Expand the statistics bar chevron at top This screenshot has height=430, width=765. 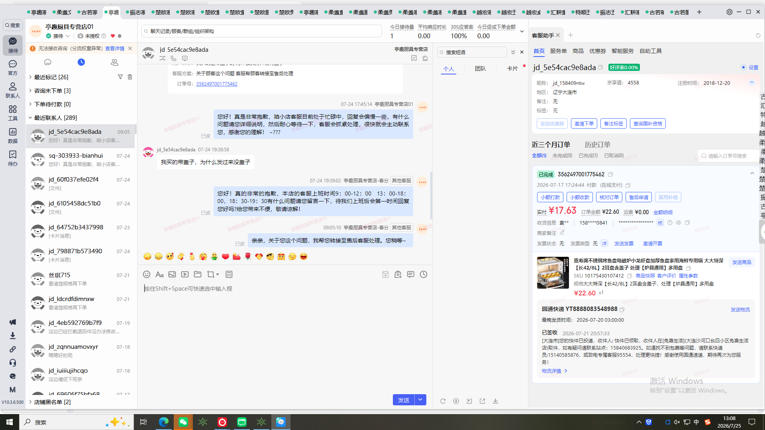click(522, 31)
